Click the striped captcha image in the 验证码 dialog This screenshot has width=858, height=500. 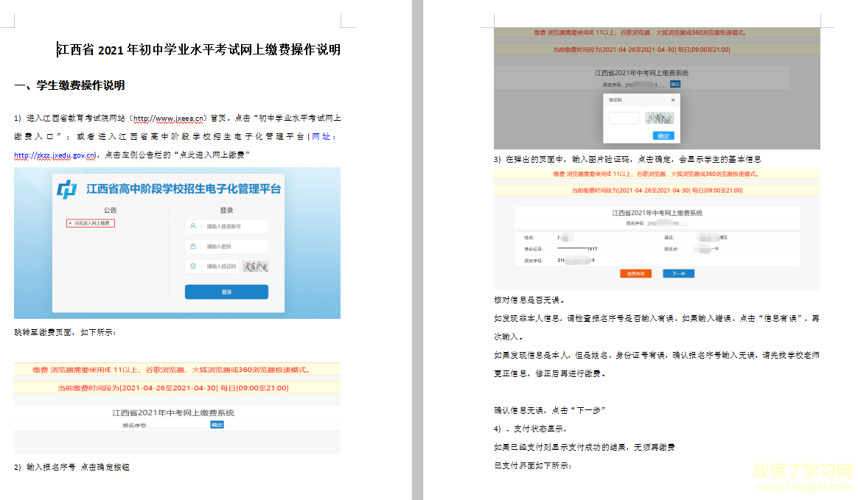click(x=660, y=118)
